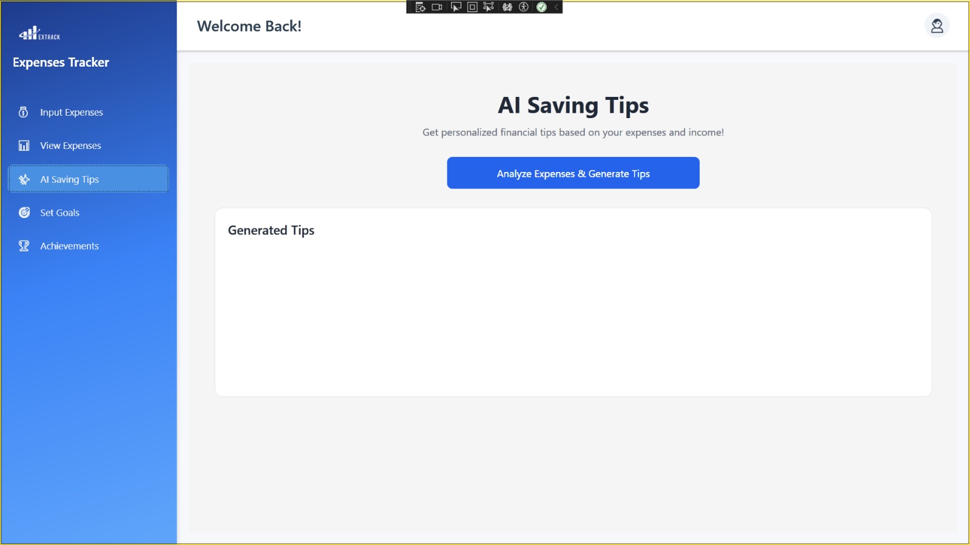Click the bar chart View Expenses icon
The height and width of the screenshot is (545, 970).
pyautogui.click(x=24, y=146)
